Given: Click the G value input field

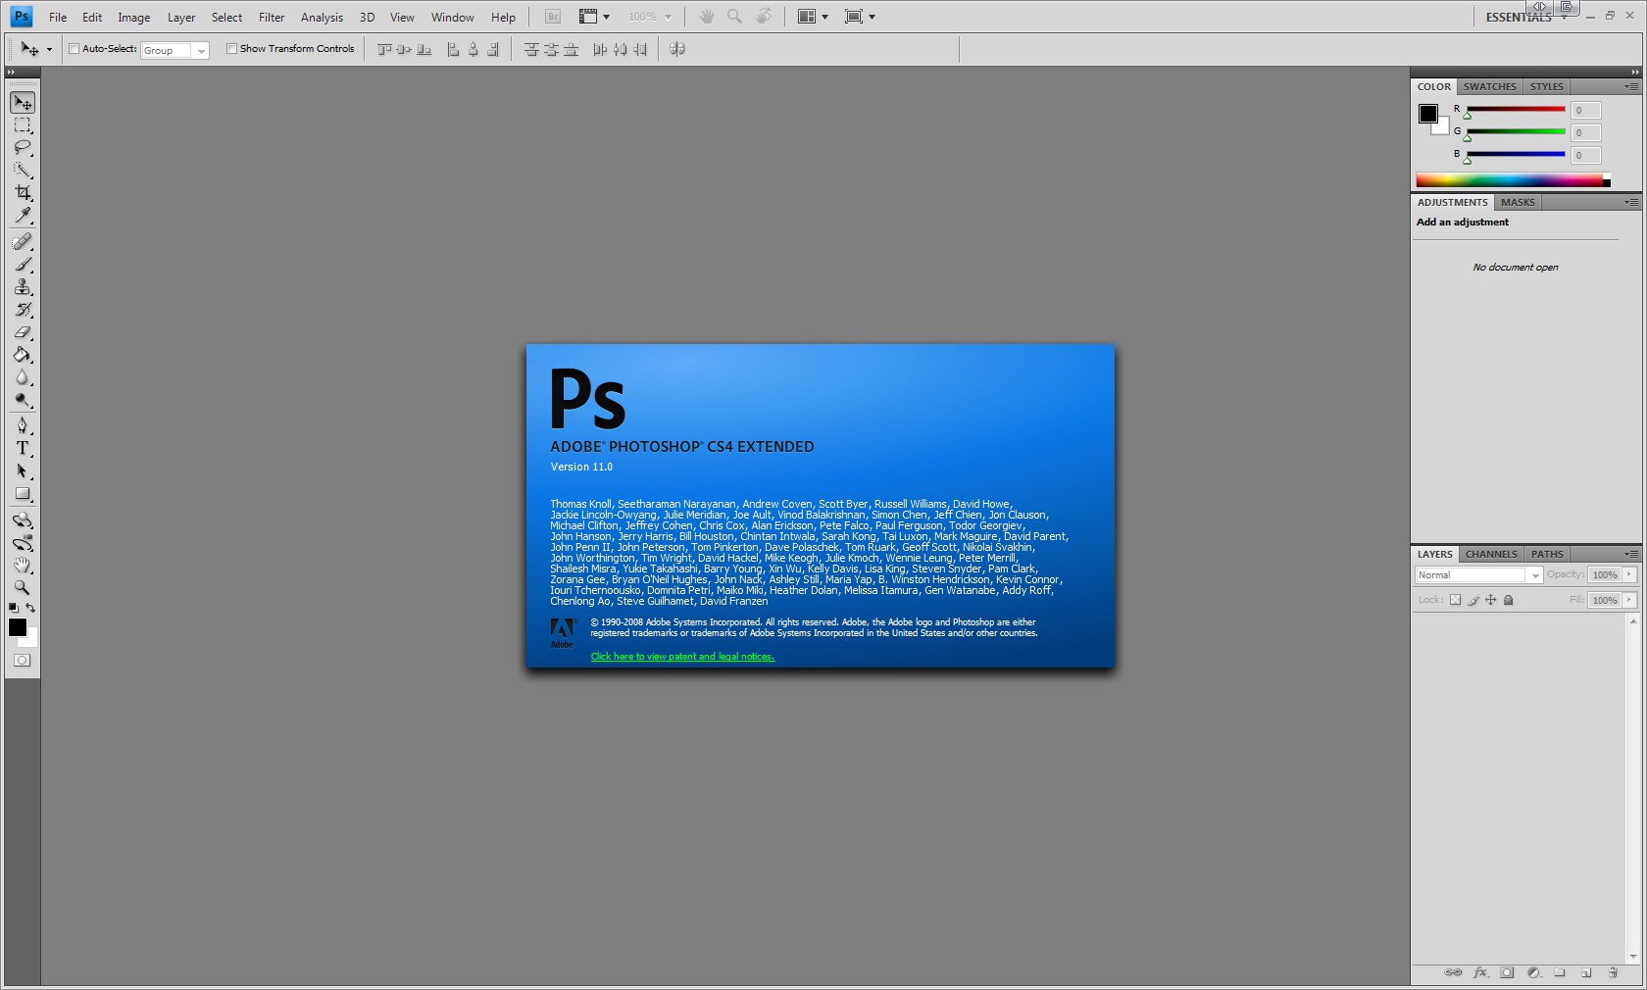Looking at the screenshot, I should coord(1585,132).
